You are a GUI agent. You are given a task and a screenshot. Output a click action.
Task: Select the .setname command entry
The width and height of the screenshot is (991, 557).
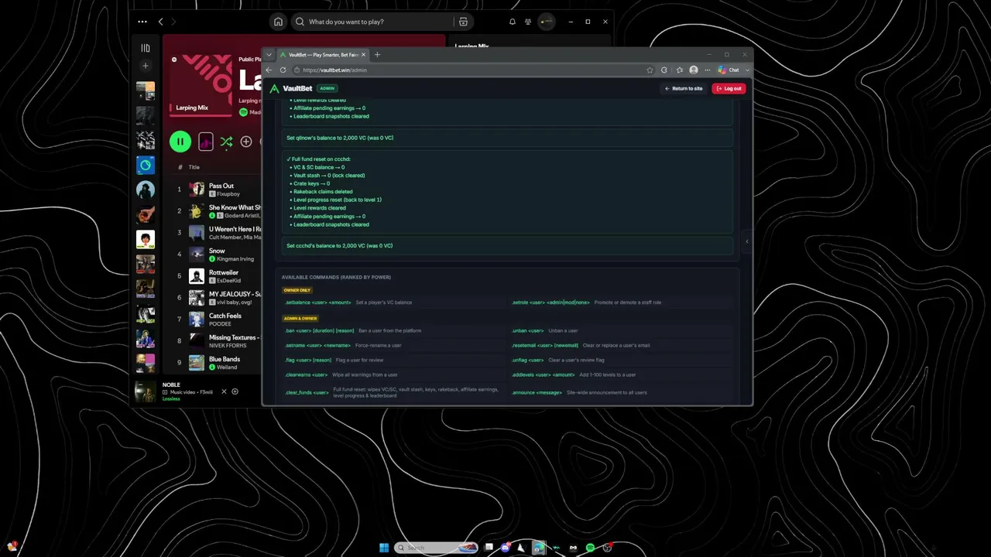coord(394,345)
